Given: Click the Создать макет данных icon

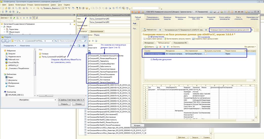Looking at the screenshot, I should click(145, 39).
